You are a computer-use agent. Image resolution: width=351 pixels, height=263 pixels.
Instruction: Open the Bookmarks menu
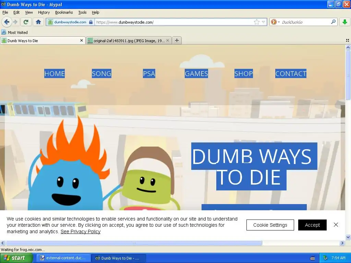(x=64, y=12)
